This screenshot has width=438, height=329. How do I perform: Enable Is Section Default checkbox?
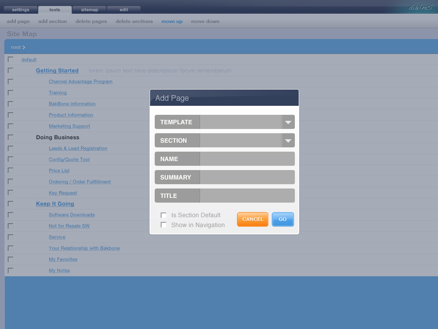tap(164, 215)
